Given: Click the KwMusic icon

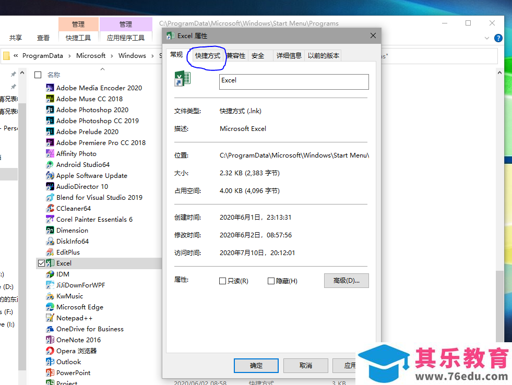Looking at the screenshot, I should point(50,296).
